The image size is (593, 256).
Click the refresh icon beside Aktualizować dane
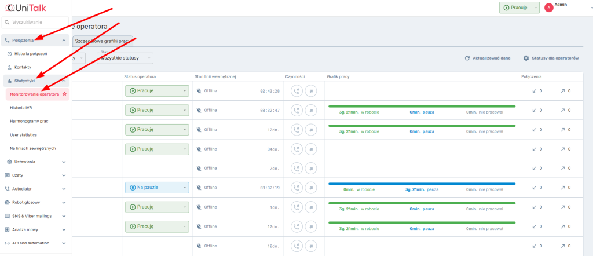[x=467, y=58]
